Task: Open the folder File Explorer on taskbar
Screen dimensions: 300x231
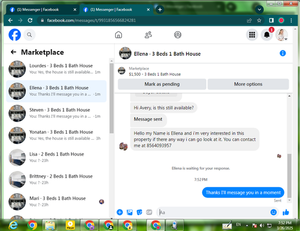Action: [x=50, y=226]
